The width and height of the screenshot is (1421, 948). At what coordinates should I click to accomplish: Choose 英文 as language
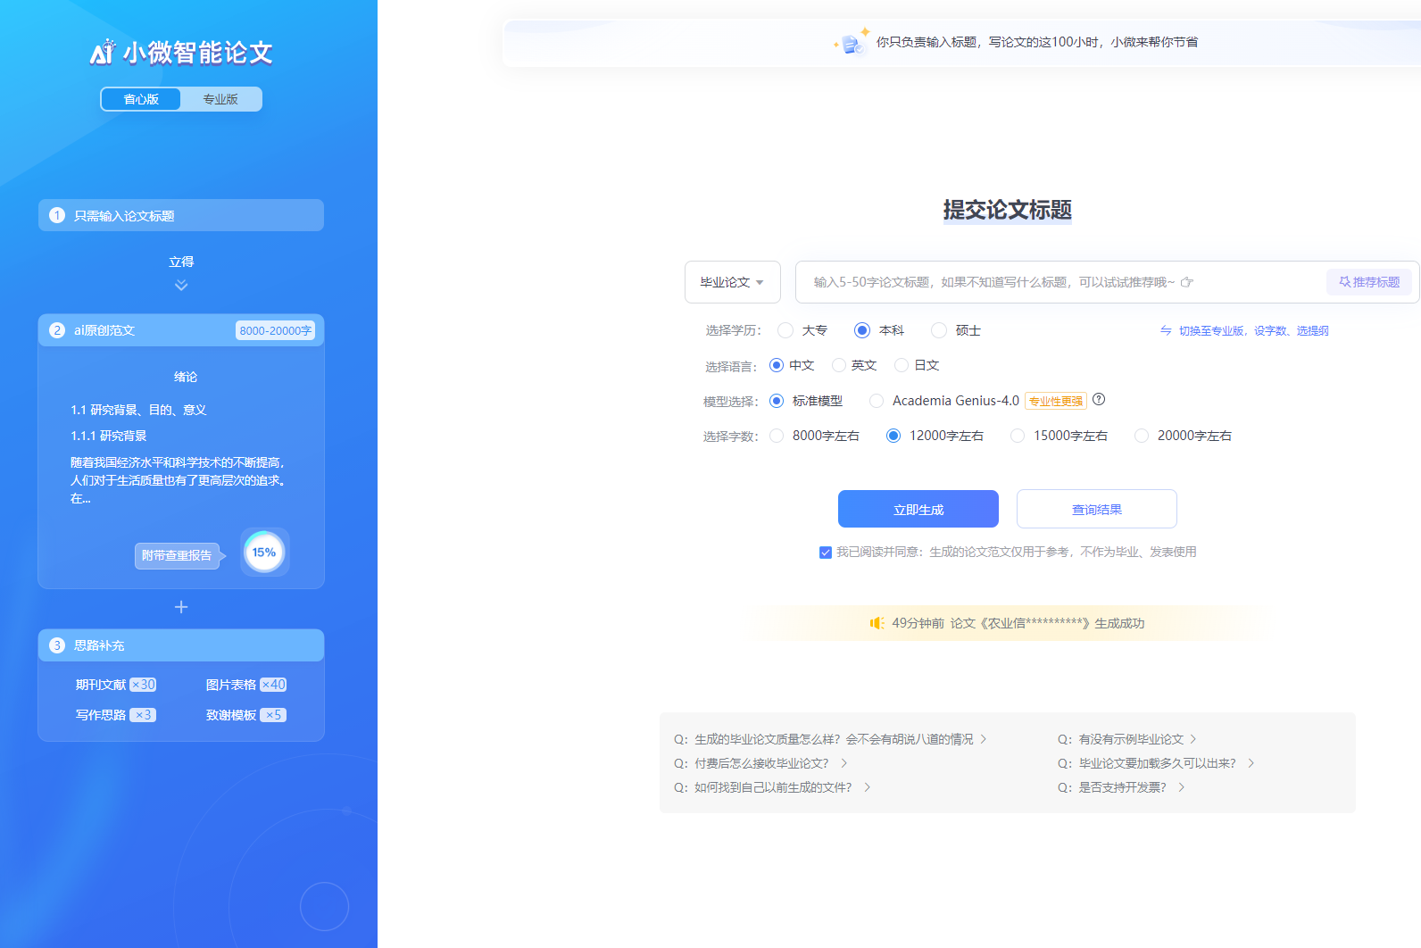[839, 365]
